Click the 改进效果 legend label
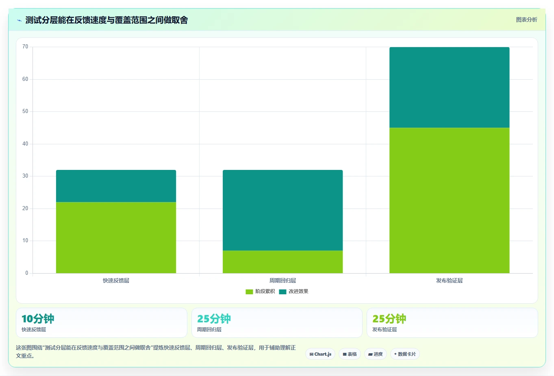This screenshot has height=376, width=554. [298, 291]
